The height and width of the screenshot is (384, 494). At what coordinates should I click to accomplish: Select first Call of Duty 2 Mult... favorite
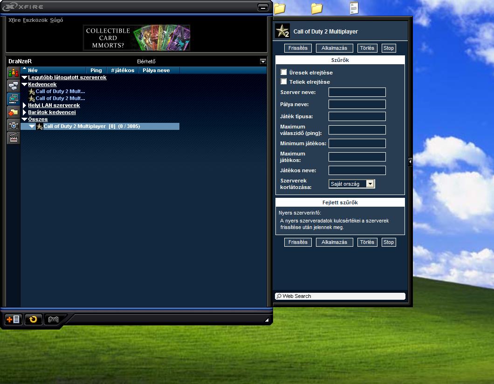coord(60,91)
